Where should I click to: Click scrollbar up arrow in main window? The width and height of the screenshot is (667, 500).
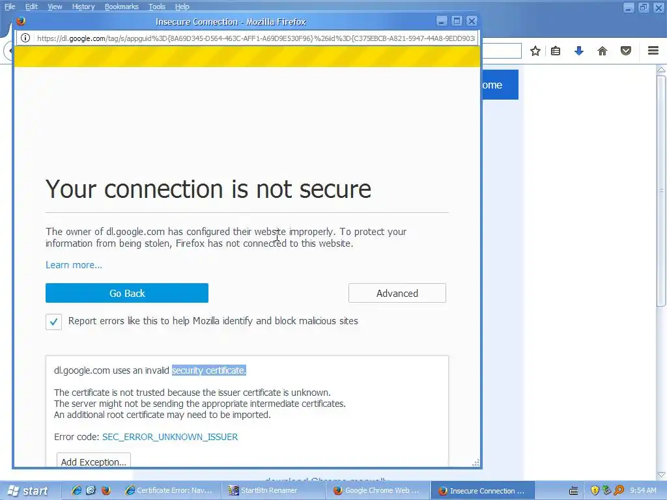(x=661, y=69)
